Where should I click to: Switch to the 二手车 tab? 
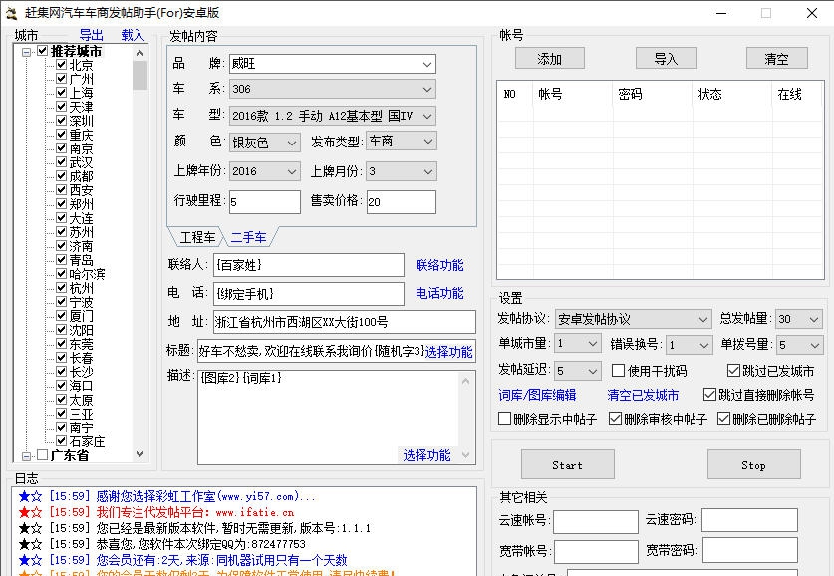click(249, 237)
